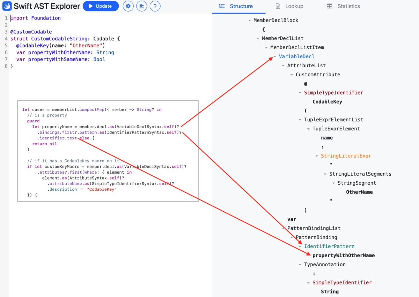Switch to the Statistics tab
The width and height of the screenshot is (419, 297).
pyautogui.click(x=343, y=6)
